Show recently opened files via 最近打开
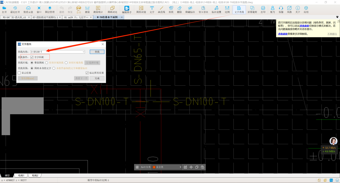Screen dimensions: 340x183 (15, 10)
